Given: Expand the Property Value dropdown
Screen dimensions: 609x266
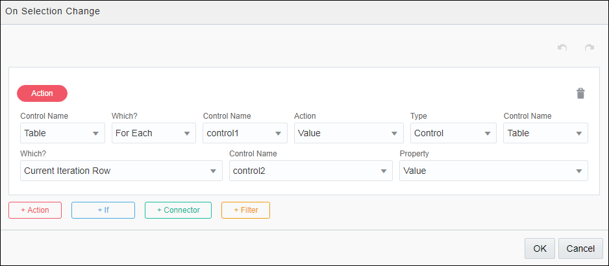Looking at the screenshot, I should click(493, 171).
